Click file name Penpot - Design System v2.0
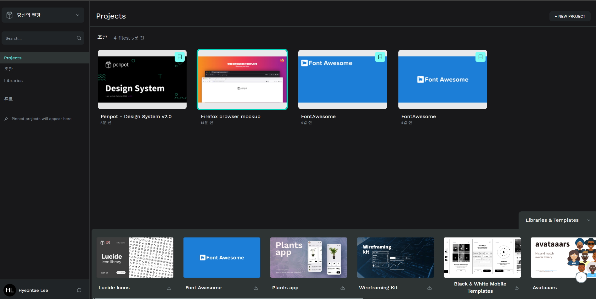596x299 pixels. pos(136,117)
